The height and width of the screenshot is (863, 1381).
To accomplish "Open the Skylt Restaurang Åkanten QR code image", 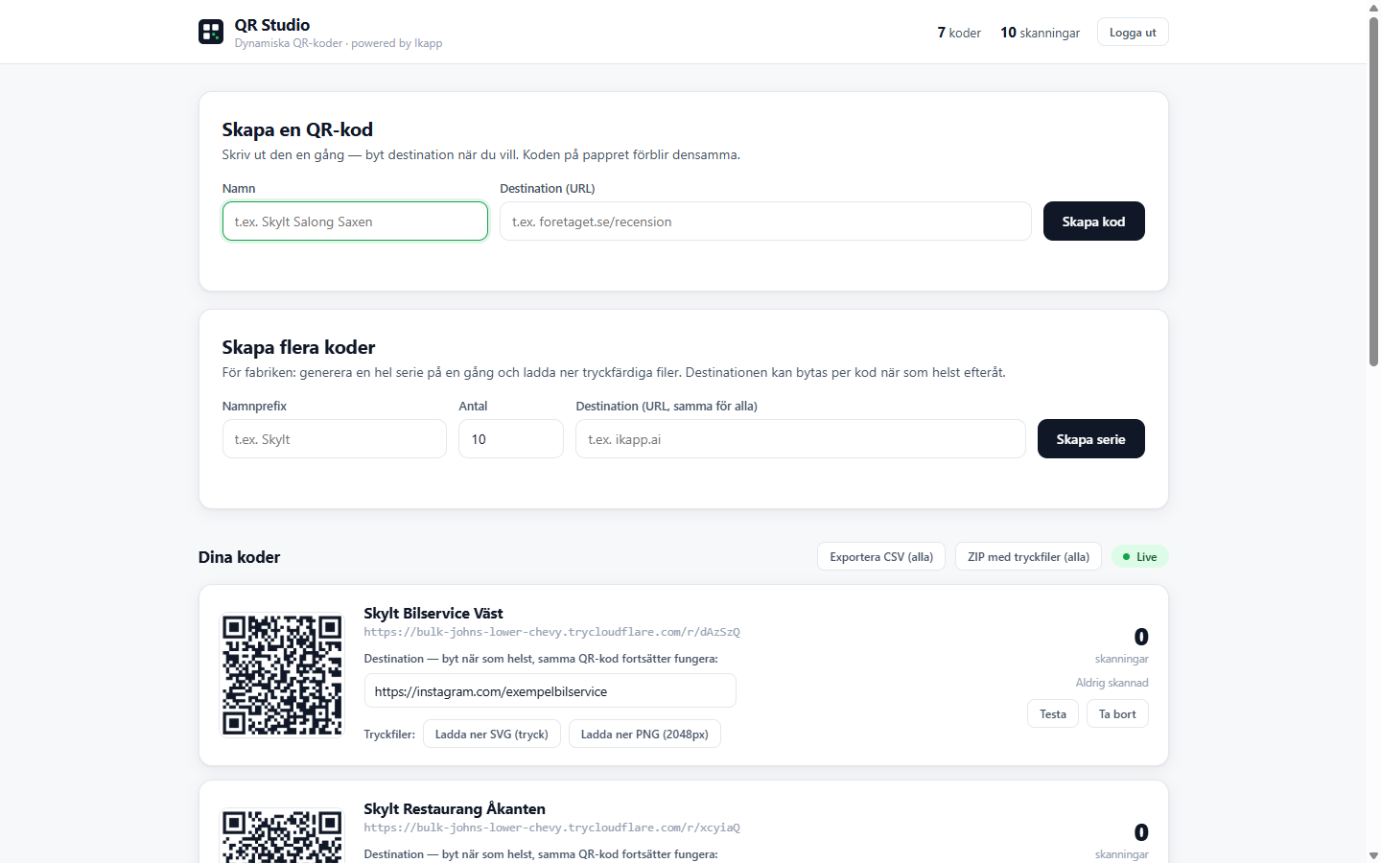I will click(x=282, y=836).
